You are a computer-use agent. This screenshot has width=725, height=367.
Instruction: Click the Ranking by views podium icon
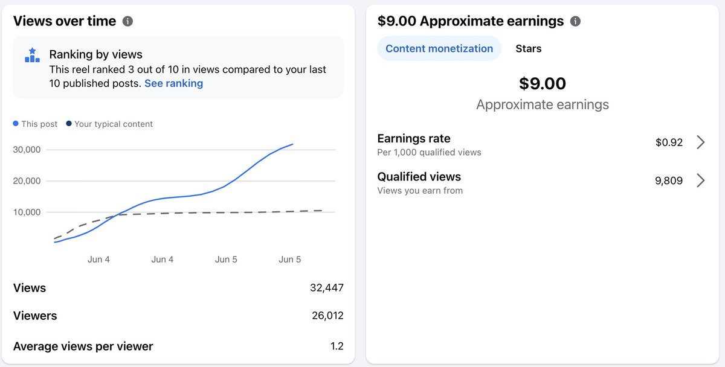tap(32, 56)
